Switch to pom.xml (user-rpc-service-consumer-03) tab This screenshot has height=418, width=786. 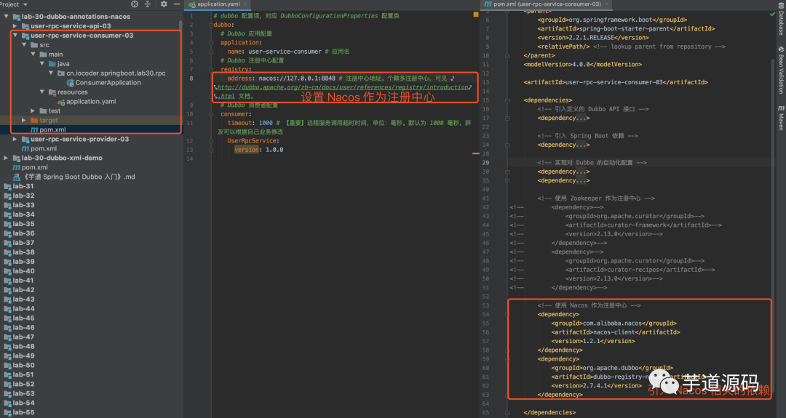[547, 4]
